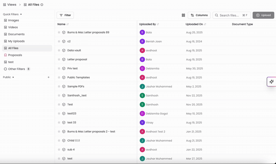Click Vinay's avatar in test 33 row
This screenshot has height=164, width=276.
click(x=142, y=123)
